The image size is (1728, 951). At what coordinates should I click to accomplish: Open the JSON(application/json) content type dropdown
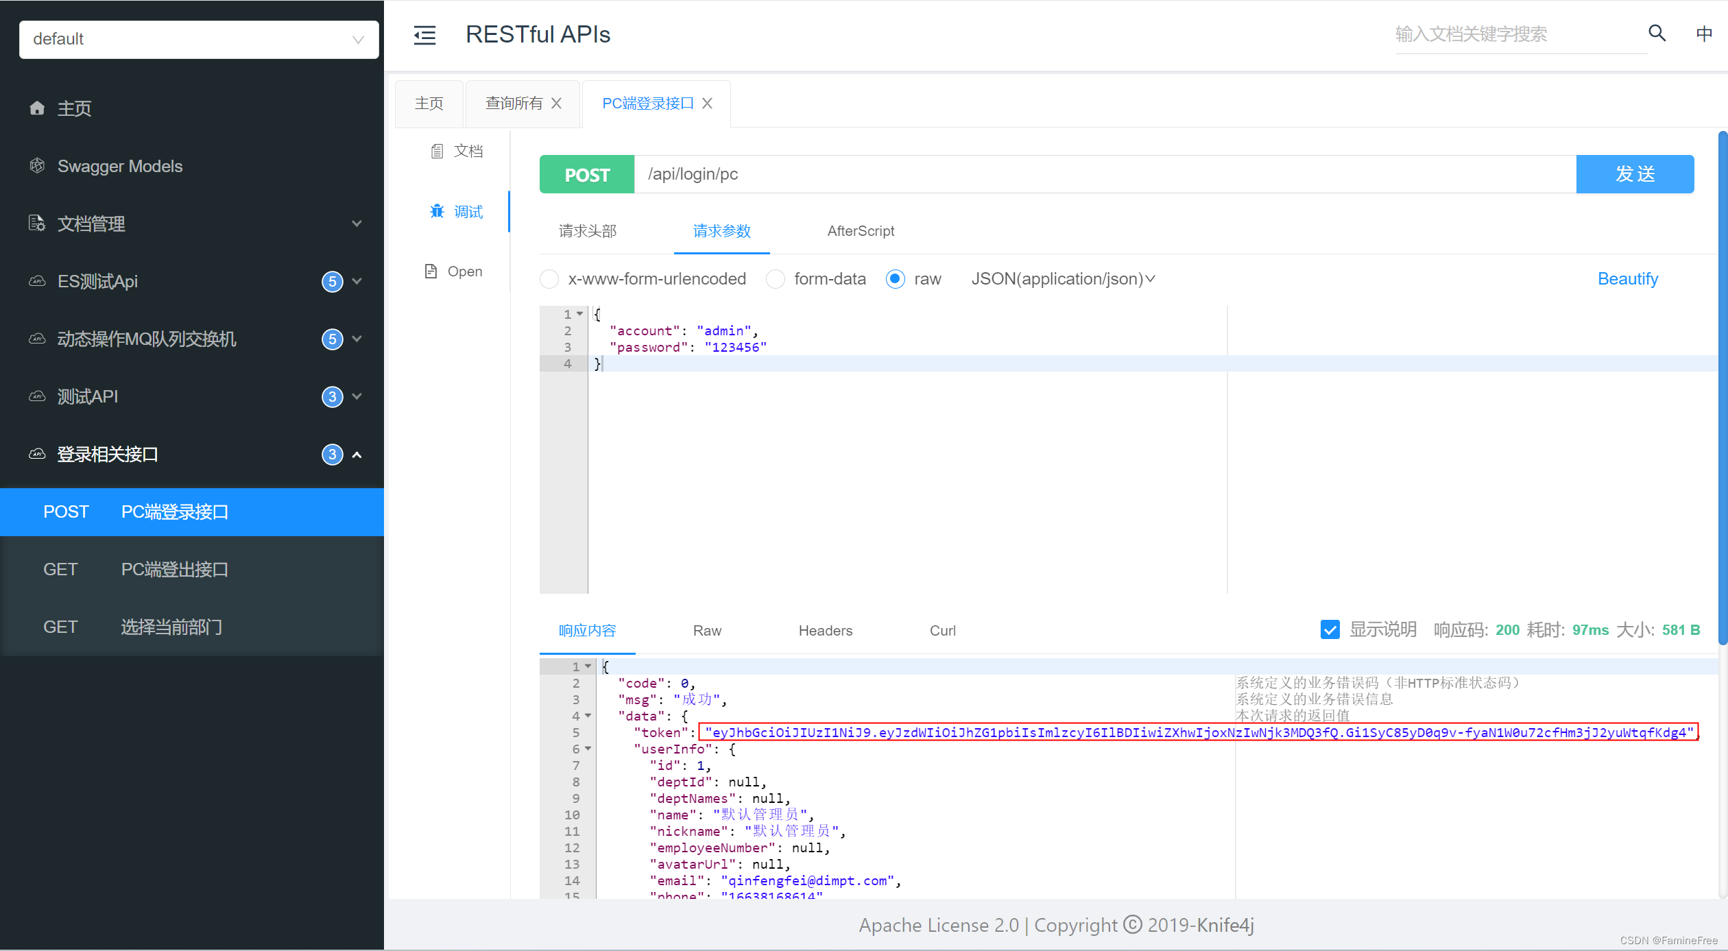click(1063, 279)
